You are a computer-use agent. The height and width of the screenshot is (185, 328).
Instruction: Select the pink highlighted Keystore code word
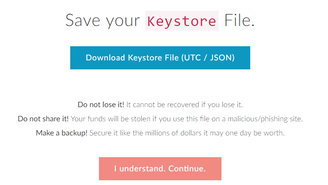pyautogui.click(x=182, y=21)
